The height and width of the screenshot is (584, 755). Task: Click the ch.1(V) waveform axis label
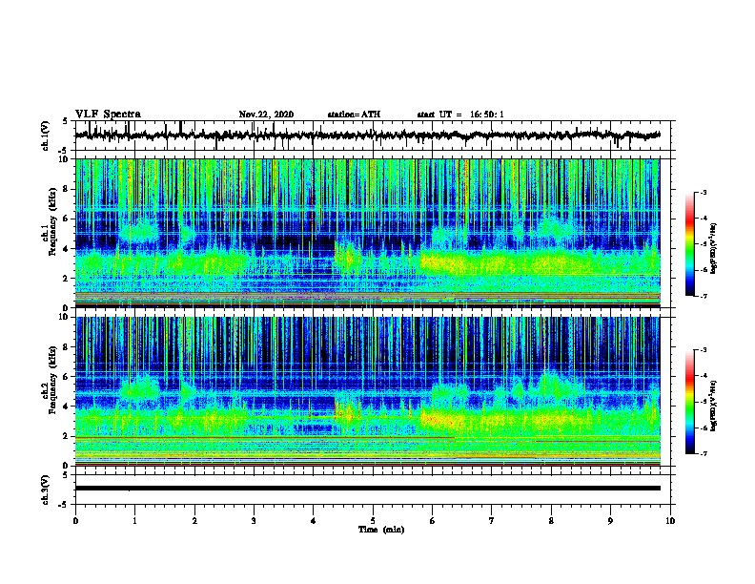46,136
